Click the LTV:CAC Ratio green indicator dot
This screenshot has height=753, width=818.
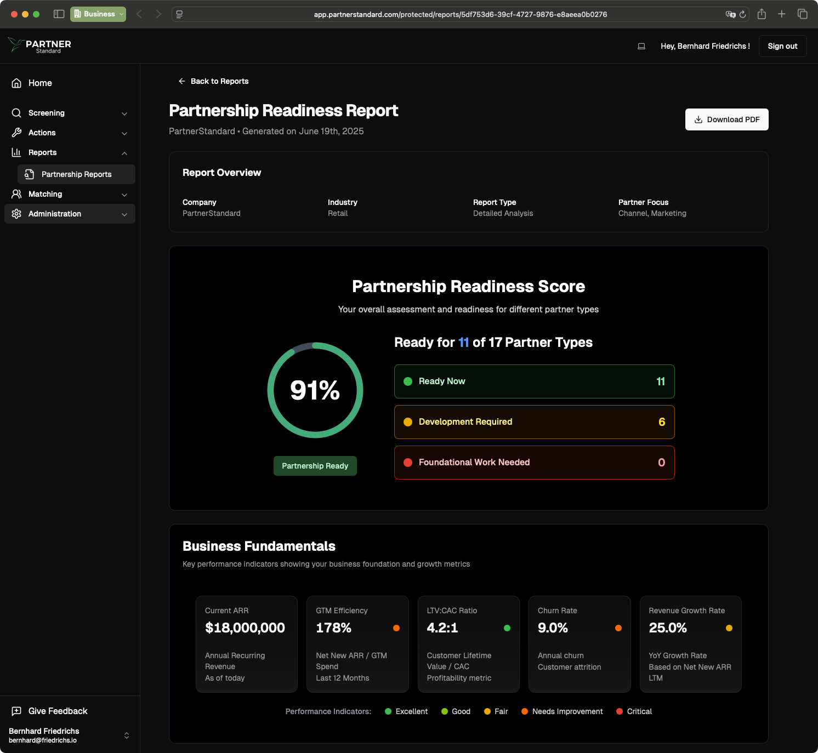507,628
